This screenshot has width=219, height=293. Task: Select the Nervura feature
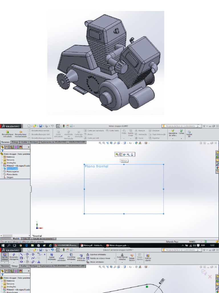(x=140, y=130)
